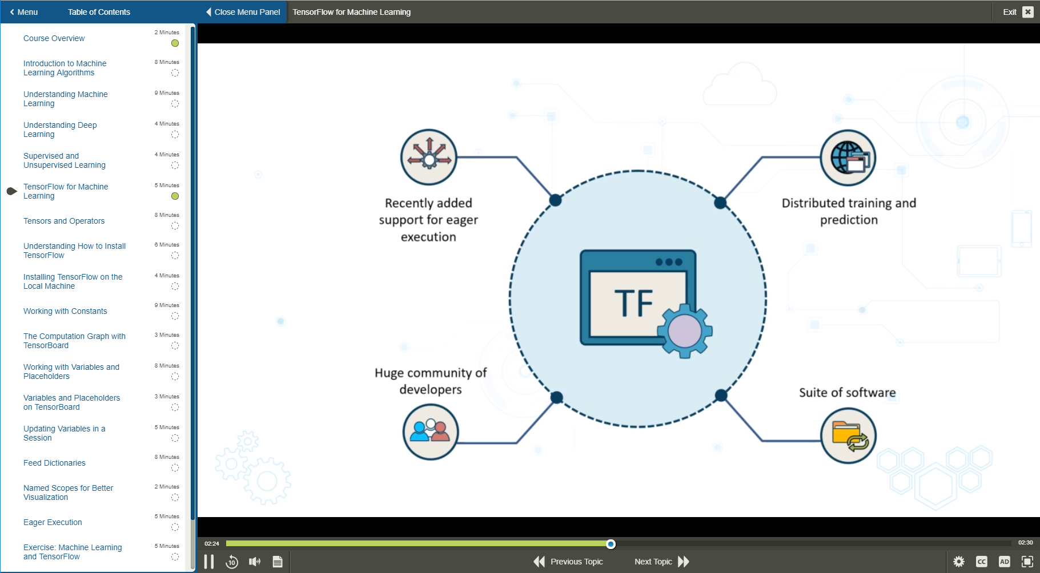Open the video transcript panel

click(x=278, y=562)
